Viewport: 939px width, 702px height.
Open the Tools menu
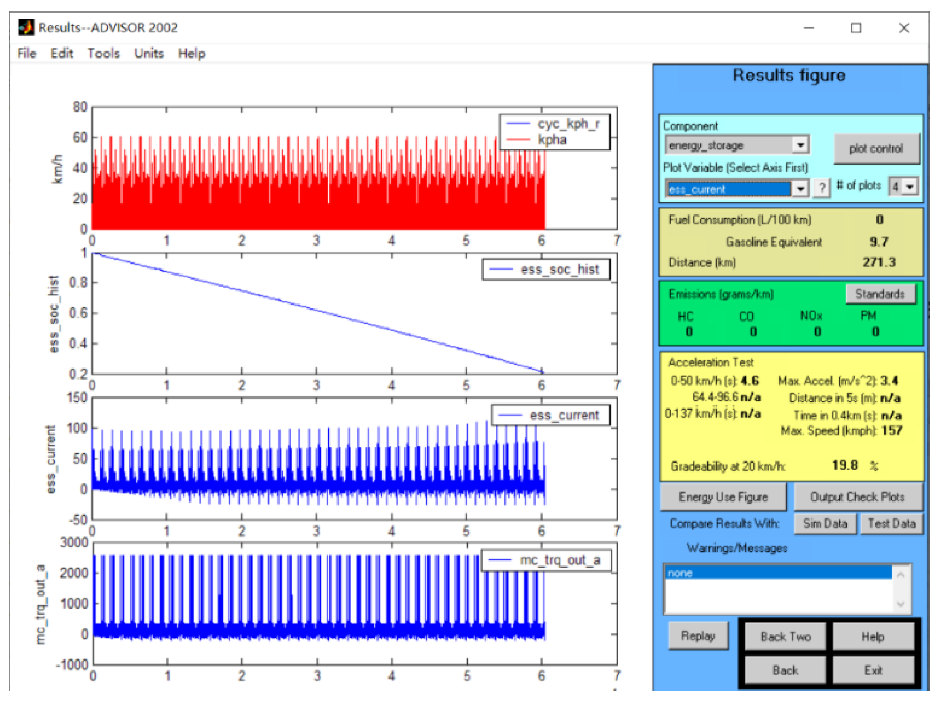click(103, 54)
